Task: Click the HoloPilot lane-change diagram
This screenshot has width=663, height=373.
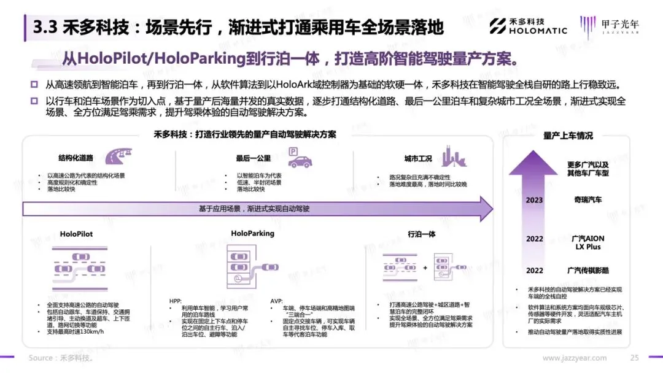Action: [80, 269]
